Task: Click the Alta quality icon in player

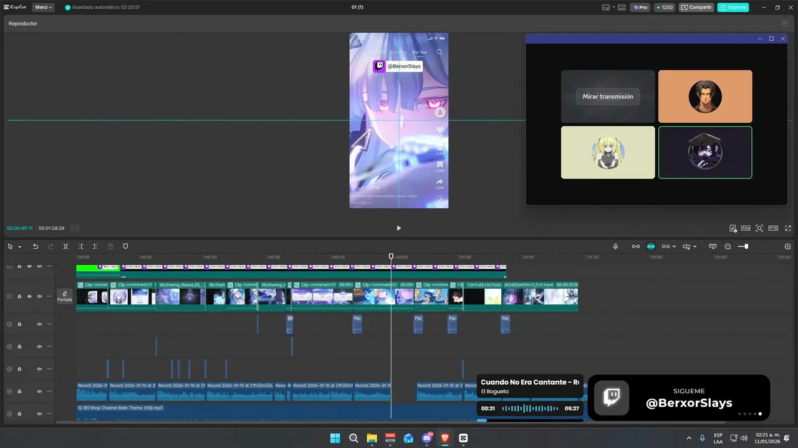Action: tap(746, 228)
